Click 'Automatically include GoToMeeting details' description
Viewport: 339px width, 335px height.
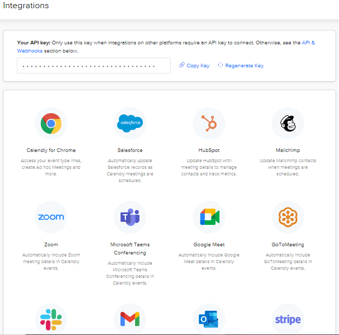pyautogui.click(x=288, y=262)
